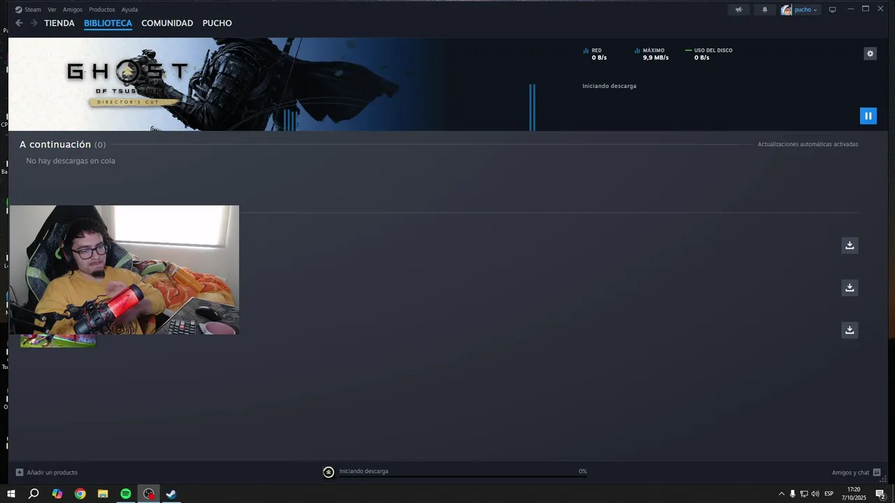
Task: Click 'Añadir un producto' button
Action: 47,473
